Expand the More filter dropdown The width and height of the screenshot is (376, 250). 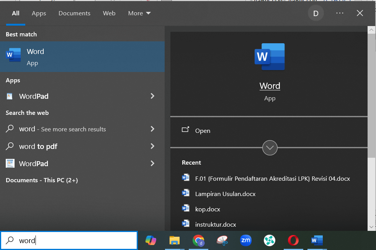(x=139, y=13)
